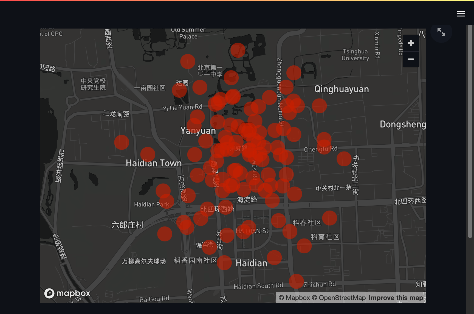This screenshot has height=314, width=474.
Task: Click the 海淀路 map label
Action: pyautogui.click(x=247, y=200)
